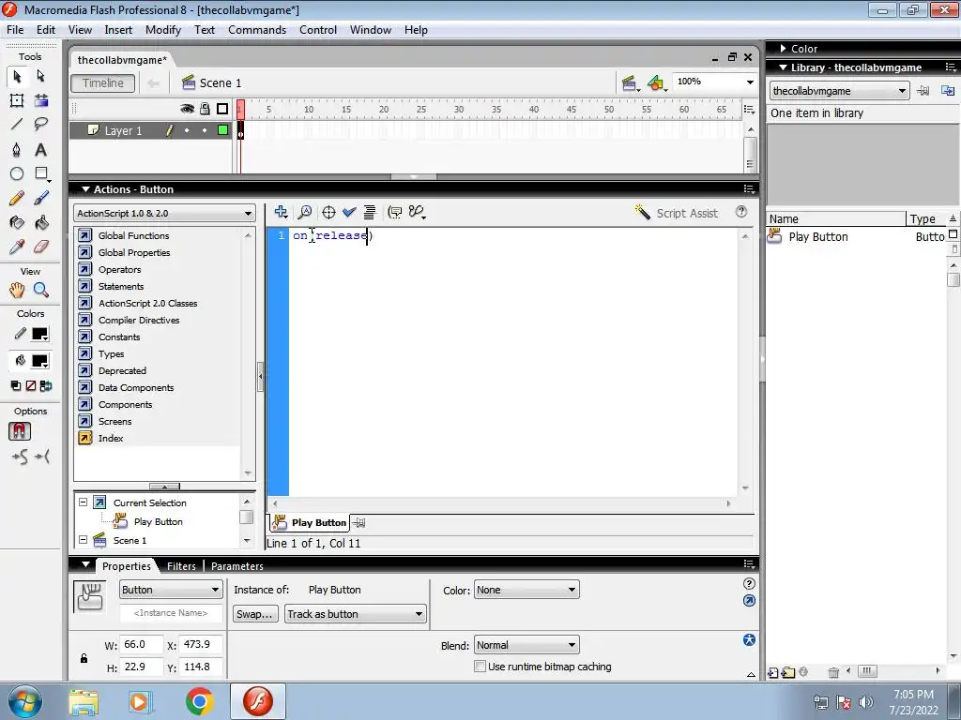Image resolution: width=961 pixels, height=720 pixels.
Task: Select the Line tool
Action: (17, 125)
